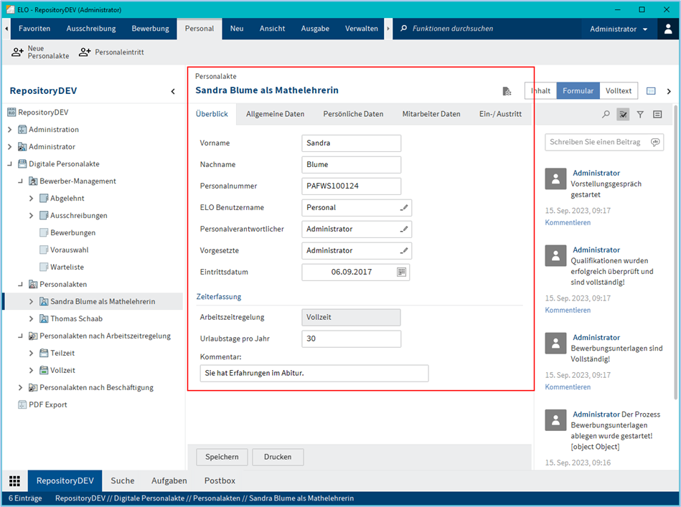Open the tile navigation grid icon
The image size is (681, 507).
(x=14, y=480)
